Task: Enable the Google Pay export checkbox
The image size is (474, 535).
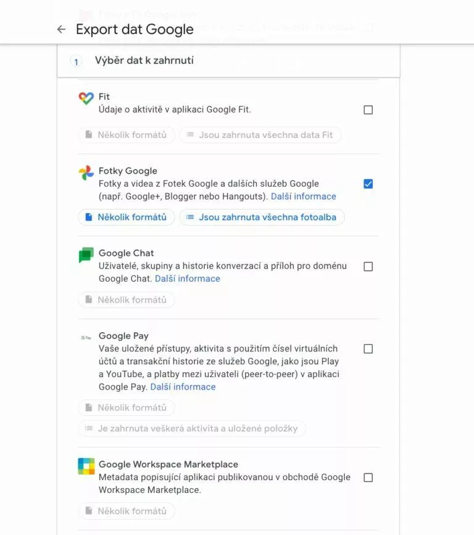Action: (x=368, y=348)
